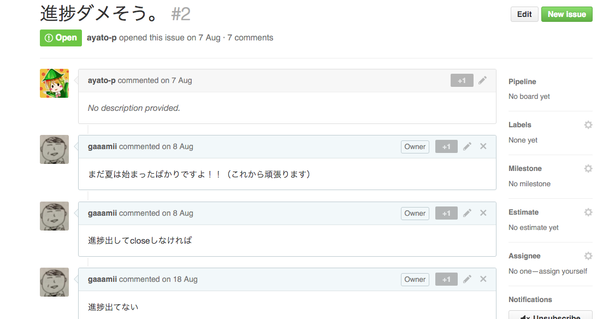Delete gaaamii's first 8 Aug comment
This screenshot has height=319, width=603.
(483, 146)
